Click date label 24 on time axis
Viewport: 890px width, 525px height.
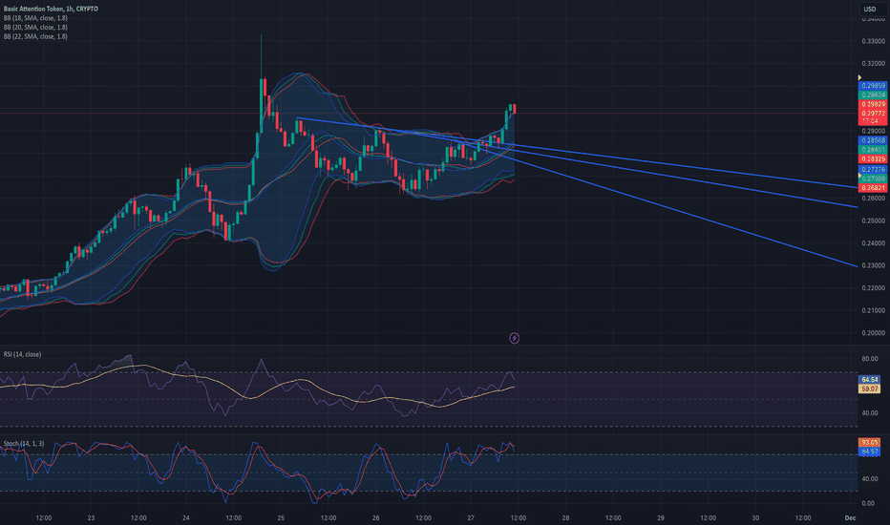pyautogui.click(x=186, y=517)
